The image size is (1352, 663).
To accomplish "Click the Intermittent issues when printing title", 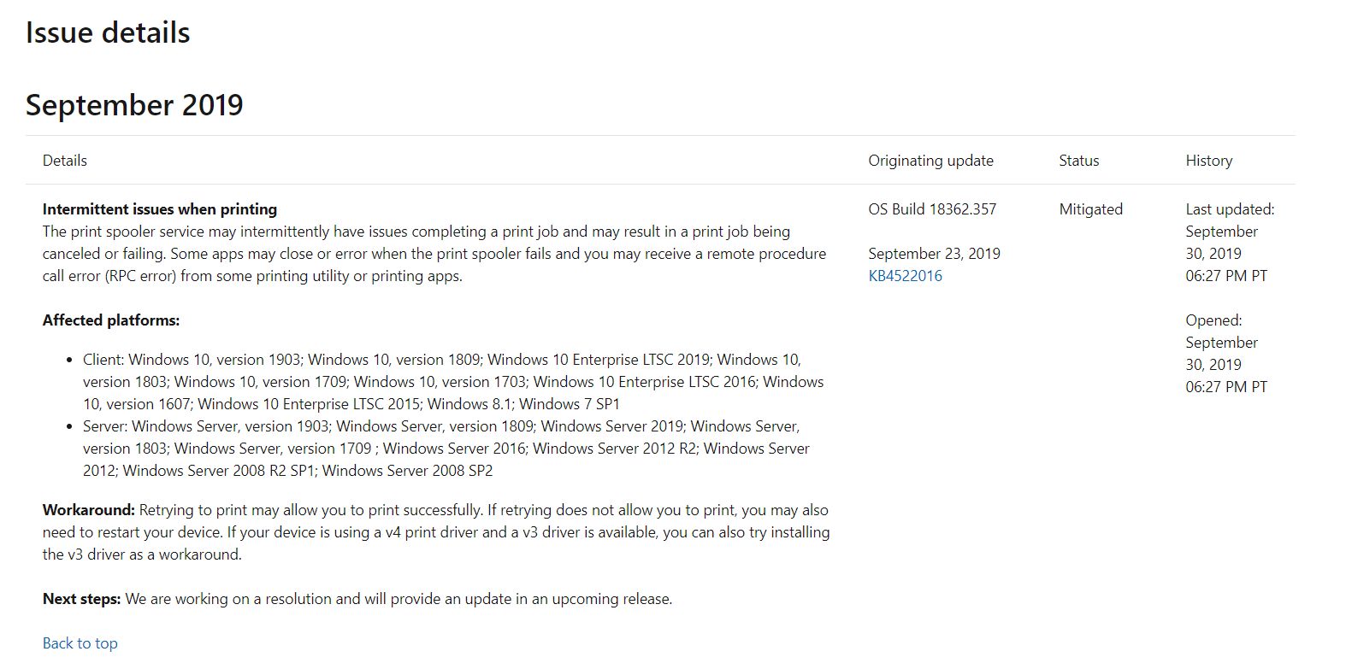I will point(160,209).
